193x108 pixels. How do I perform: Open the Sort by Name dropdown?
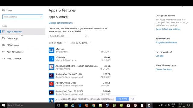pyautogui.click(x=57, y=43)
